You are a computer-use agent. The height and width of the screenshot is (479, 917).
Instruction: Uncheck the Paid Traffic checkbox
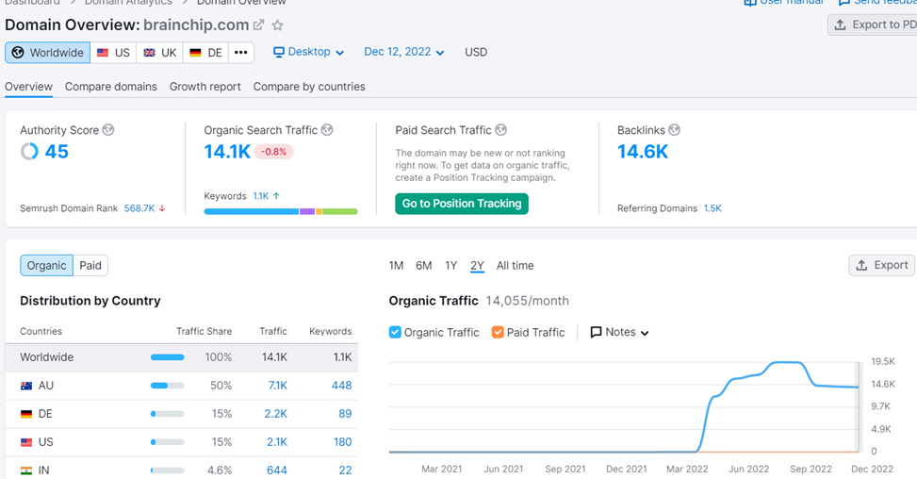498,332
